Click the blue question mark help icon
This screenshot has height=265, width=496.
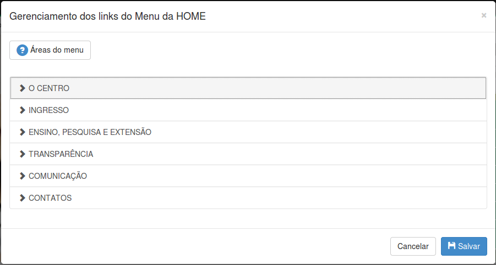(x=22, y=50)
